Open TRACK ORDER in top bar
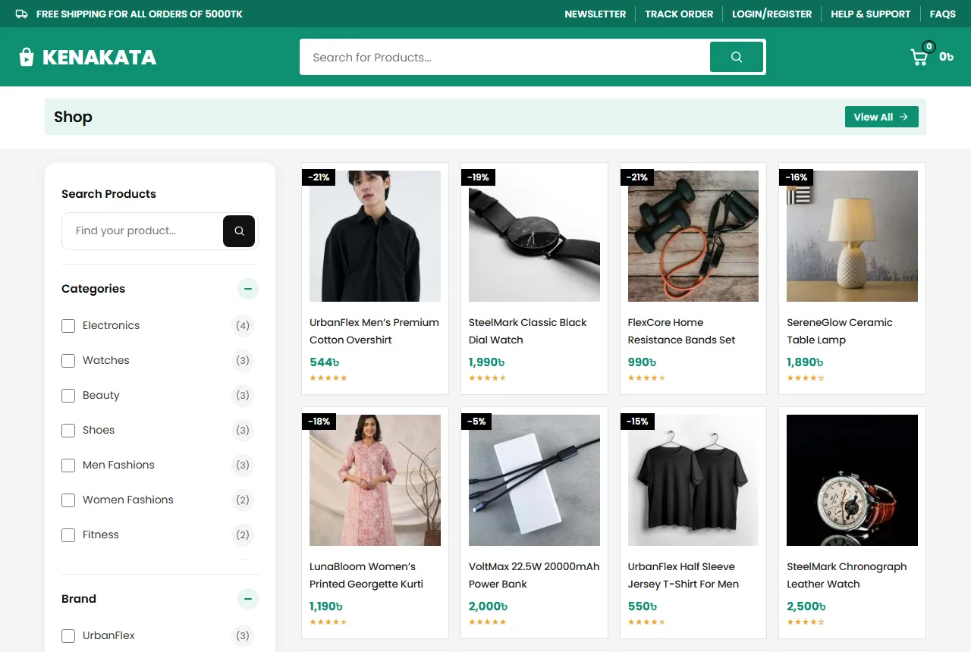This screenshot has height=652, width=971. click(679, 14)
